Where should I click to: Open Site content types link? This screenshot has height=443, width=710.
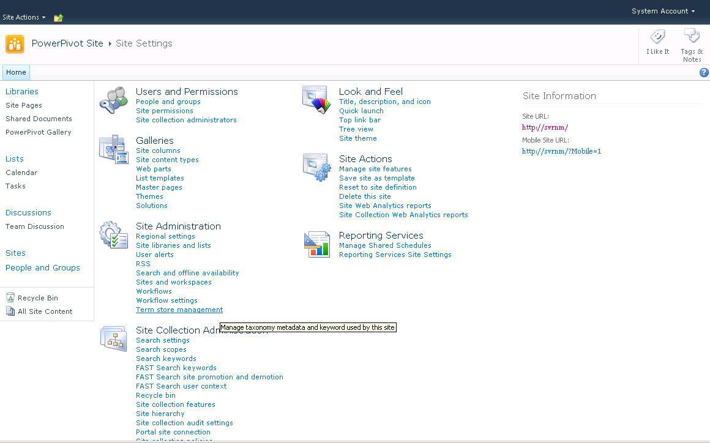tap(167, 160)
